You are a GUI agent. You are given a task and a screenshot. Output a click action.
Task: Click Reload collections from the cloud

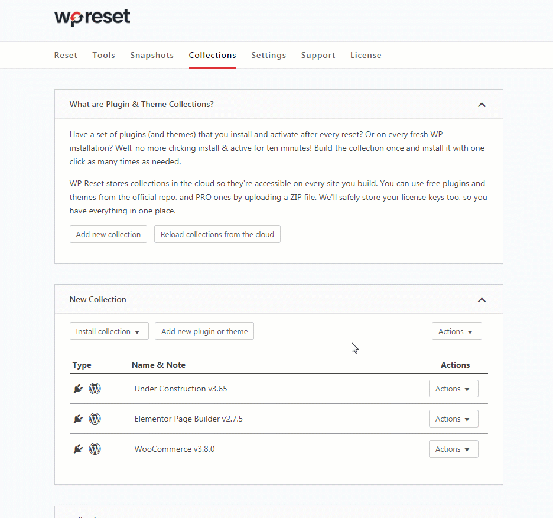(x=217, y=234)
